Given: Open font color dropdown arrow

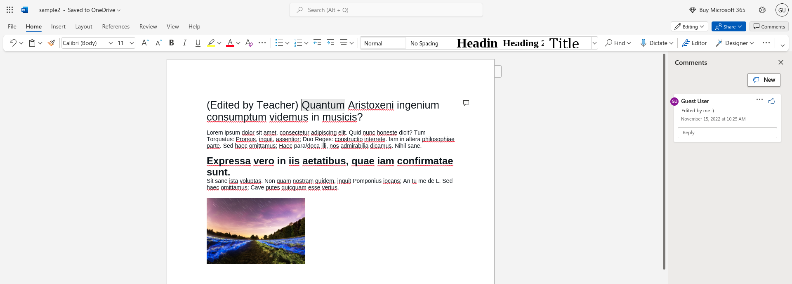Looking at the screenshot, I should (x=238, y=43).
